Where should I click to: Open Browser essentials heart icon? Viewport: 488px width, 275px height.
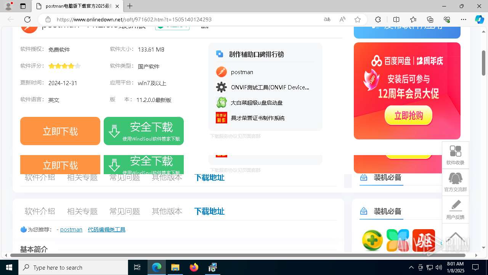[x=447, y=19]
